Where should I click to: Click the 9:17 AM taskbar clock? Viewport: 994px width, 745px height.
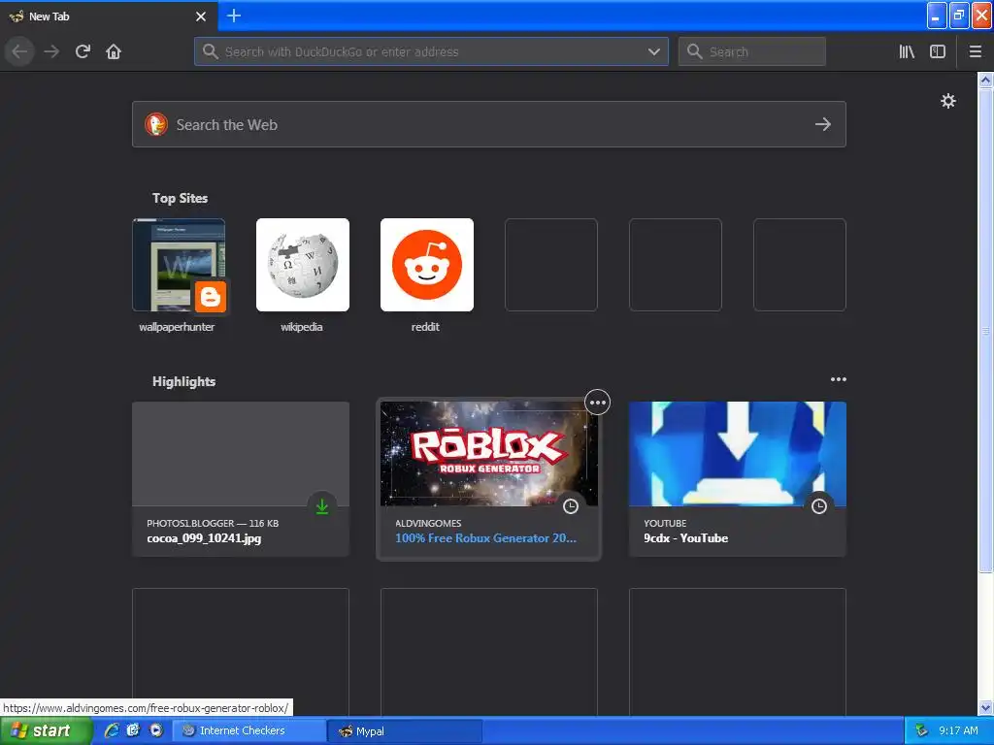coord(958,730)
